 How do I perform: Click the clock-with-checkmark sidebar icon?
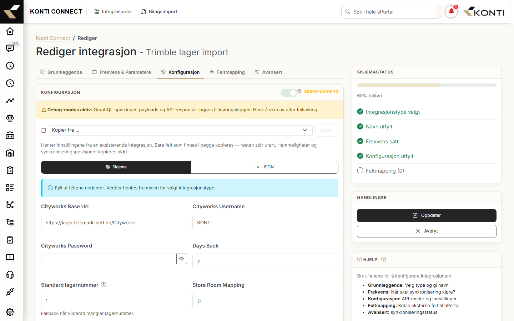[10, 83]
